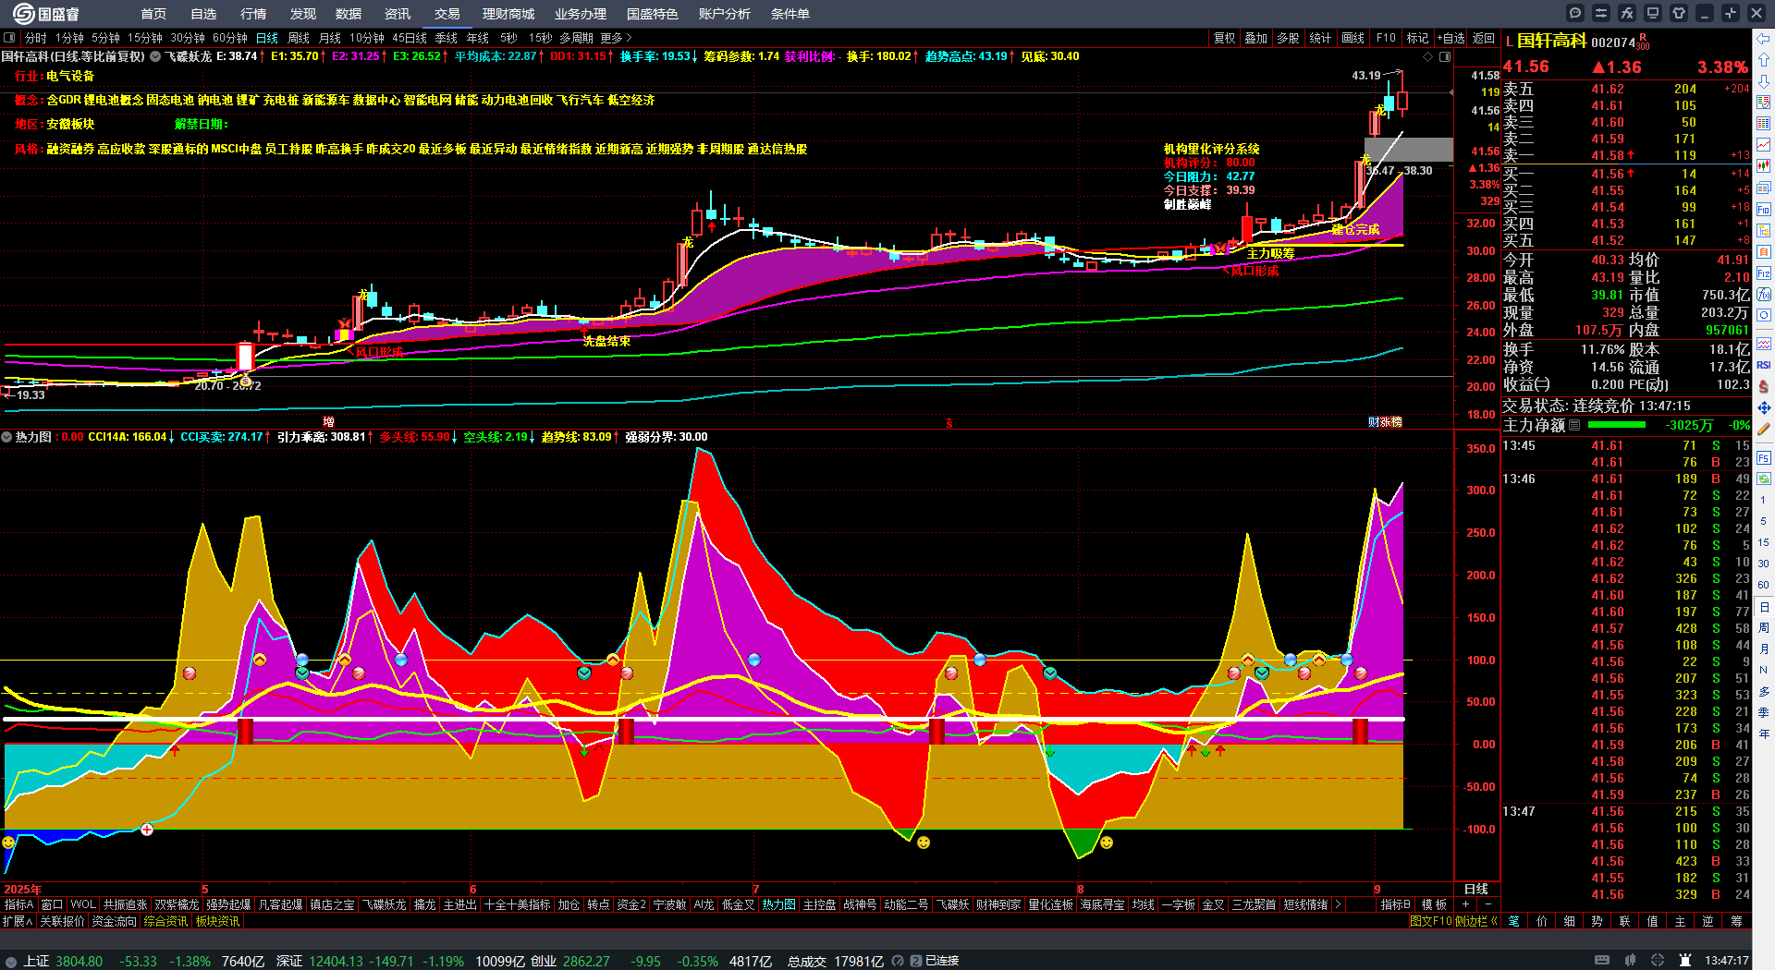The image size is (1775, 970).
Task: Open the f(x) function icon in sidebar
Action: pyautogui.click(x=1764, y=295)
